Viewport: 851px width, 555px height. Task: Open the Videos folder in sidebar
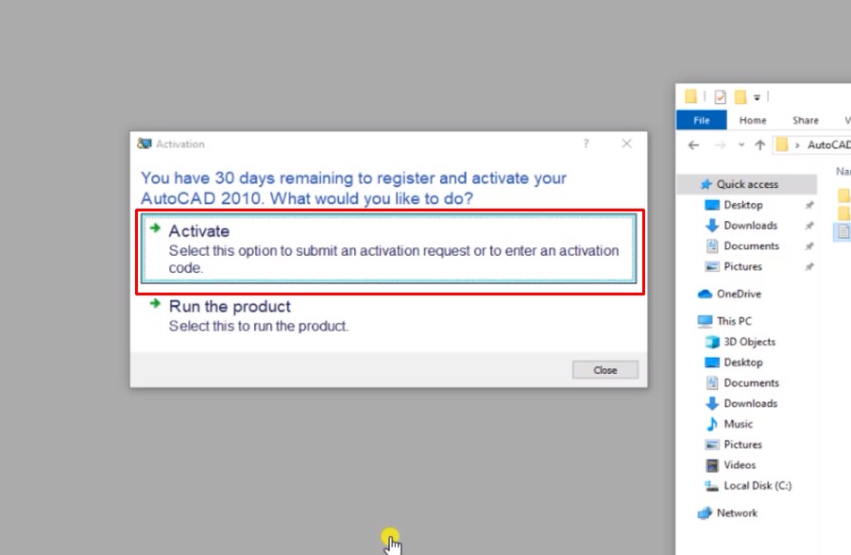click(x=740, y=464)
